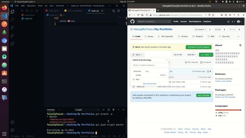Open Firefox hamburger menu
This screenshot has width=246, height=138.
click(x=243, y=15)
